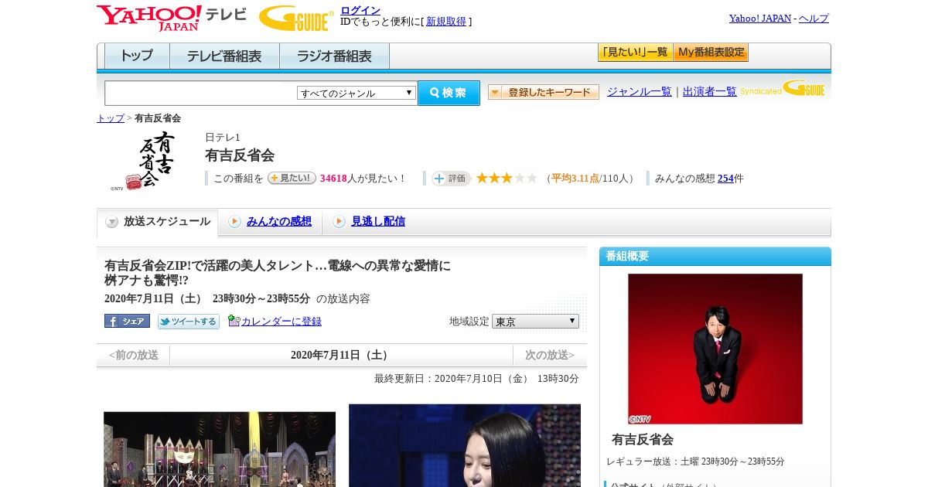
Task: Click the red-background host photo in 番組概要
Action: (x=715, y=349)
